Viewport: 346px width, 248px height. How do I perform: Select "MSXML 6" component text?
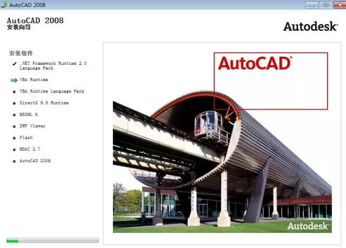click(x=29, y=115)
